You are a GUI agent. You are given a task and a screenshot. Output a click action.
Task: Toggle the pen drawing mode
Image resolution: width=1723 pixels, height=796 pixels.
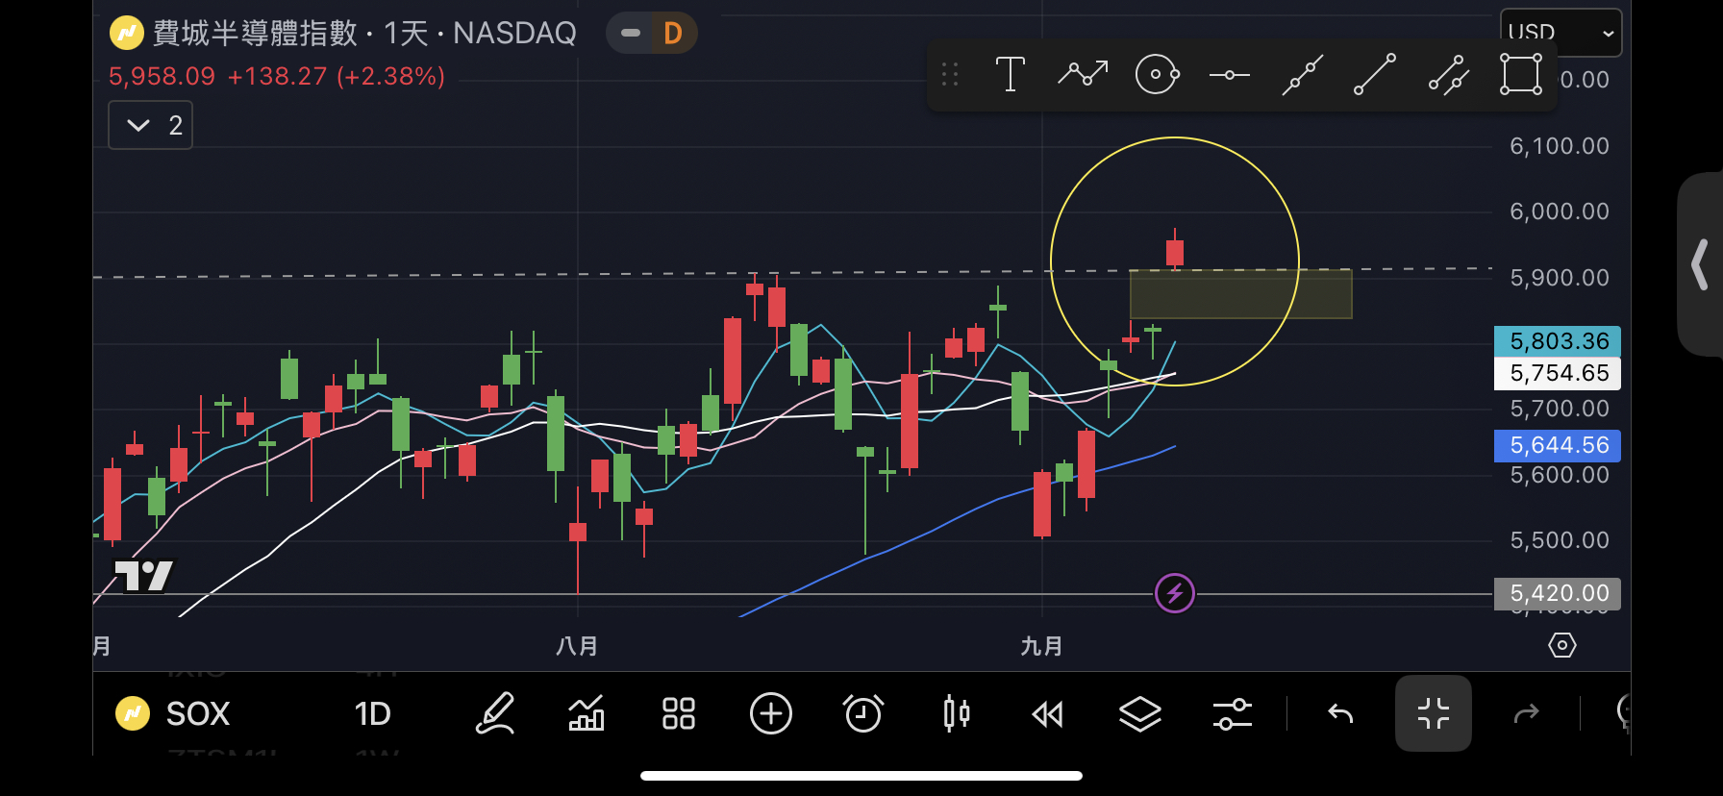click(495, 713)
